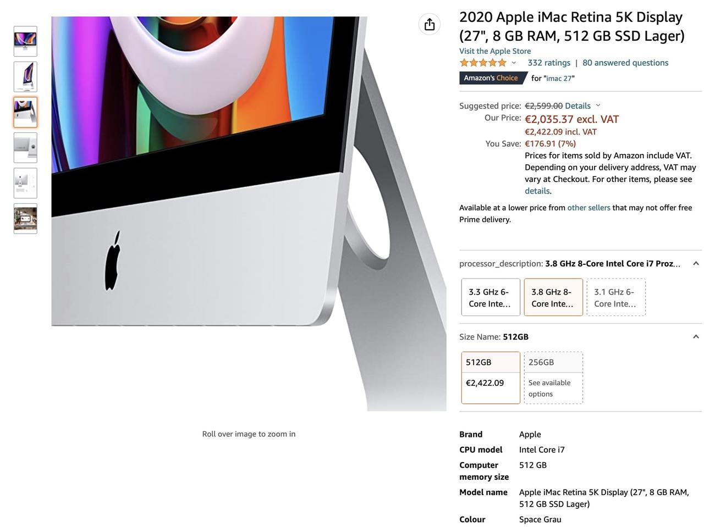Screen dimensions: 715x527
Task: Open the 332 ratings link
Action: 548,63
